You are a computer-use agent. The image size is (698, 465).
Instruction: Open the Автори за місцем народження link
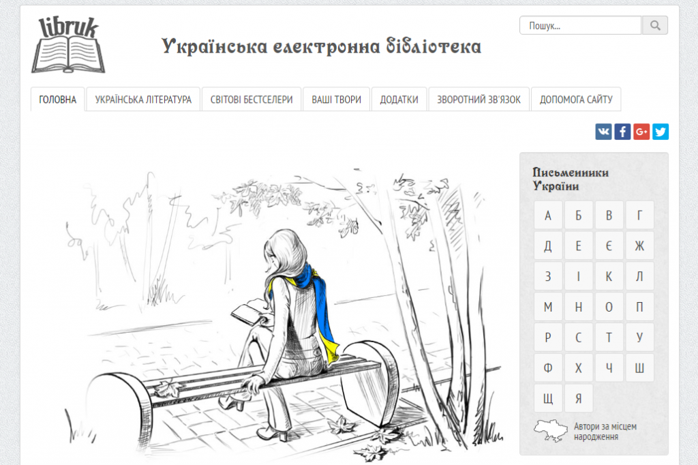[605, 432]
